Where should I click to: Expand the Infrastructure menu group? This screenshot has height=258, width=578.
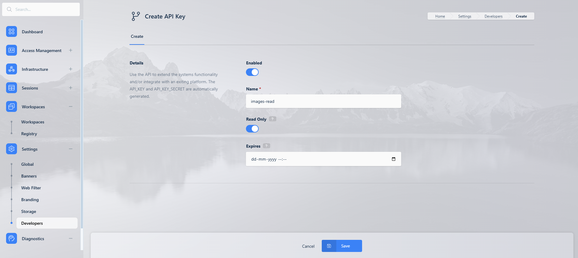(x=71, y=69)
